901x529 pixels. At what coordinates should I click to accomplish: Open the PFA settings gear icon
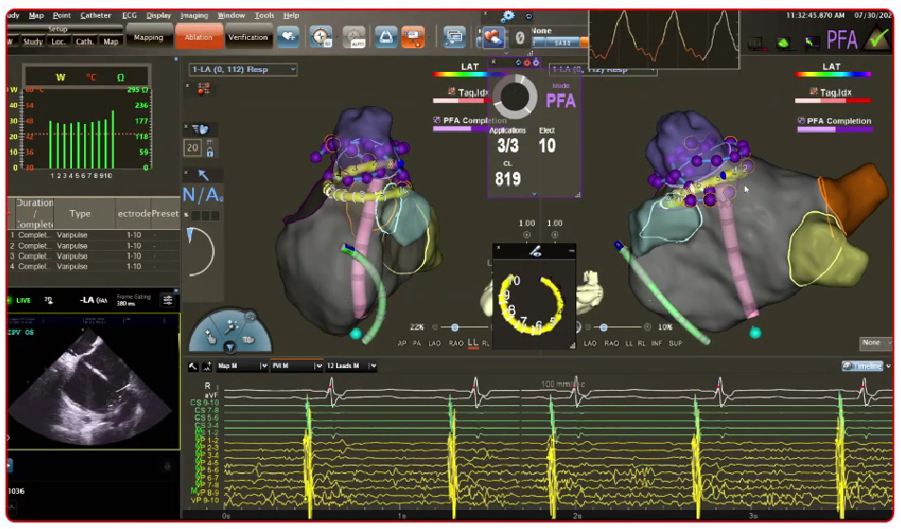point(508,16)
